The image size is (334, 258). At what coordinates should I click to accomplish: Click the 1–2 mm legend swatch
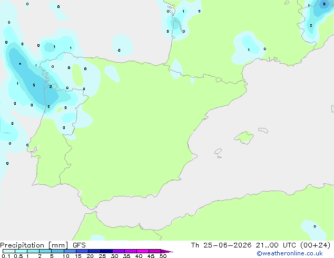(x=33, y=251)
